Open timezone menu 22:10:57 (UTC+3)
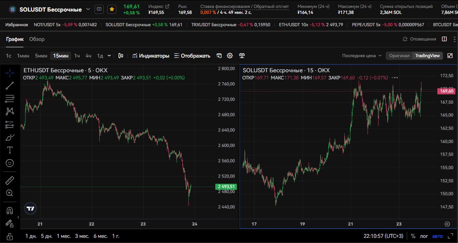The width and height of the screenshot is (458, 243). coord(383,236)
